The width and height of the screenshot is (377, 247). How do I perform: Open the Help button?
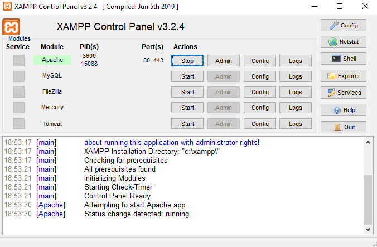[344, 110]
